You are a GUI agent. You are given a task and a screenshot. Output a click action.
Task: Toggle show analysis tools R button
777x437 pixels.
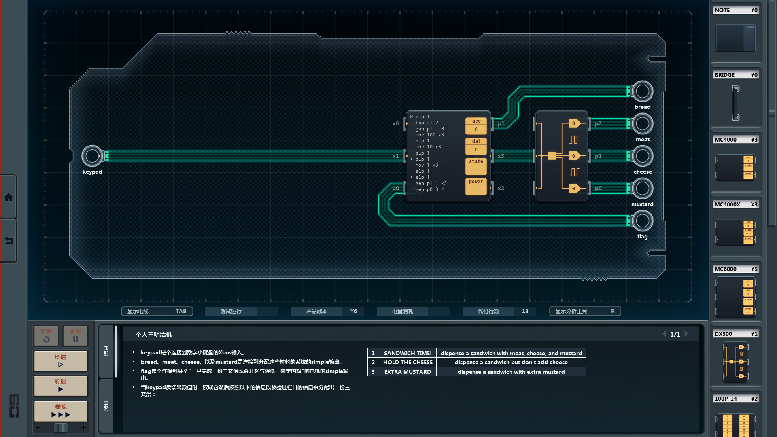click(585, 311)
